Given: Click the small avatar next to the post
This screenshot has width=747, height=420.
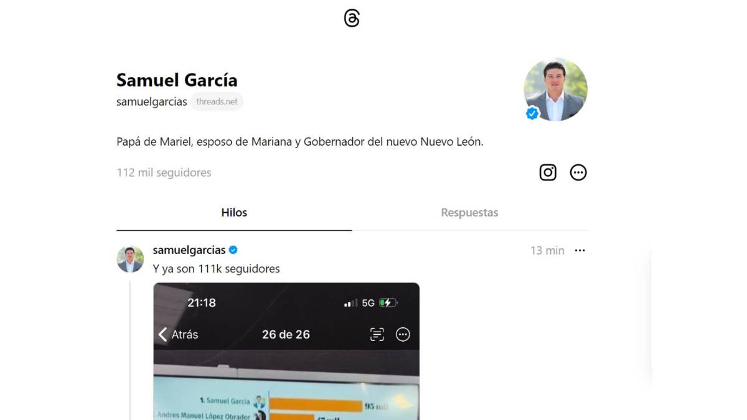Looking at the screenshot, I should click(130, 258).
